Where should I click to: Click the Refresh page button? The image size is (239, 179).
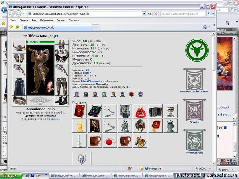149,14
